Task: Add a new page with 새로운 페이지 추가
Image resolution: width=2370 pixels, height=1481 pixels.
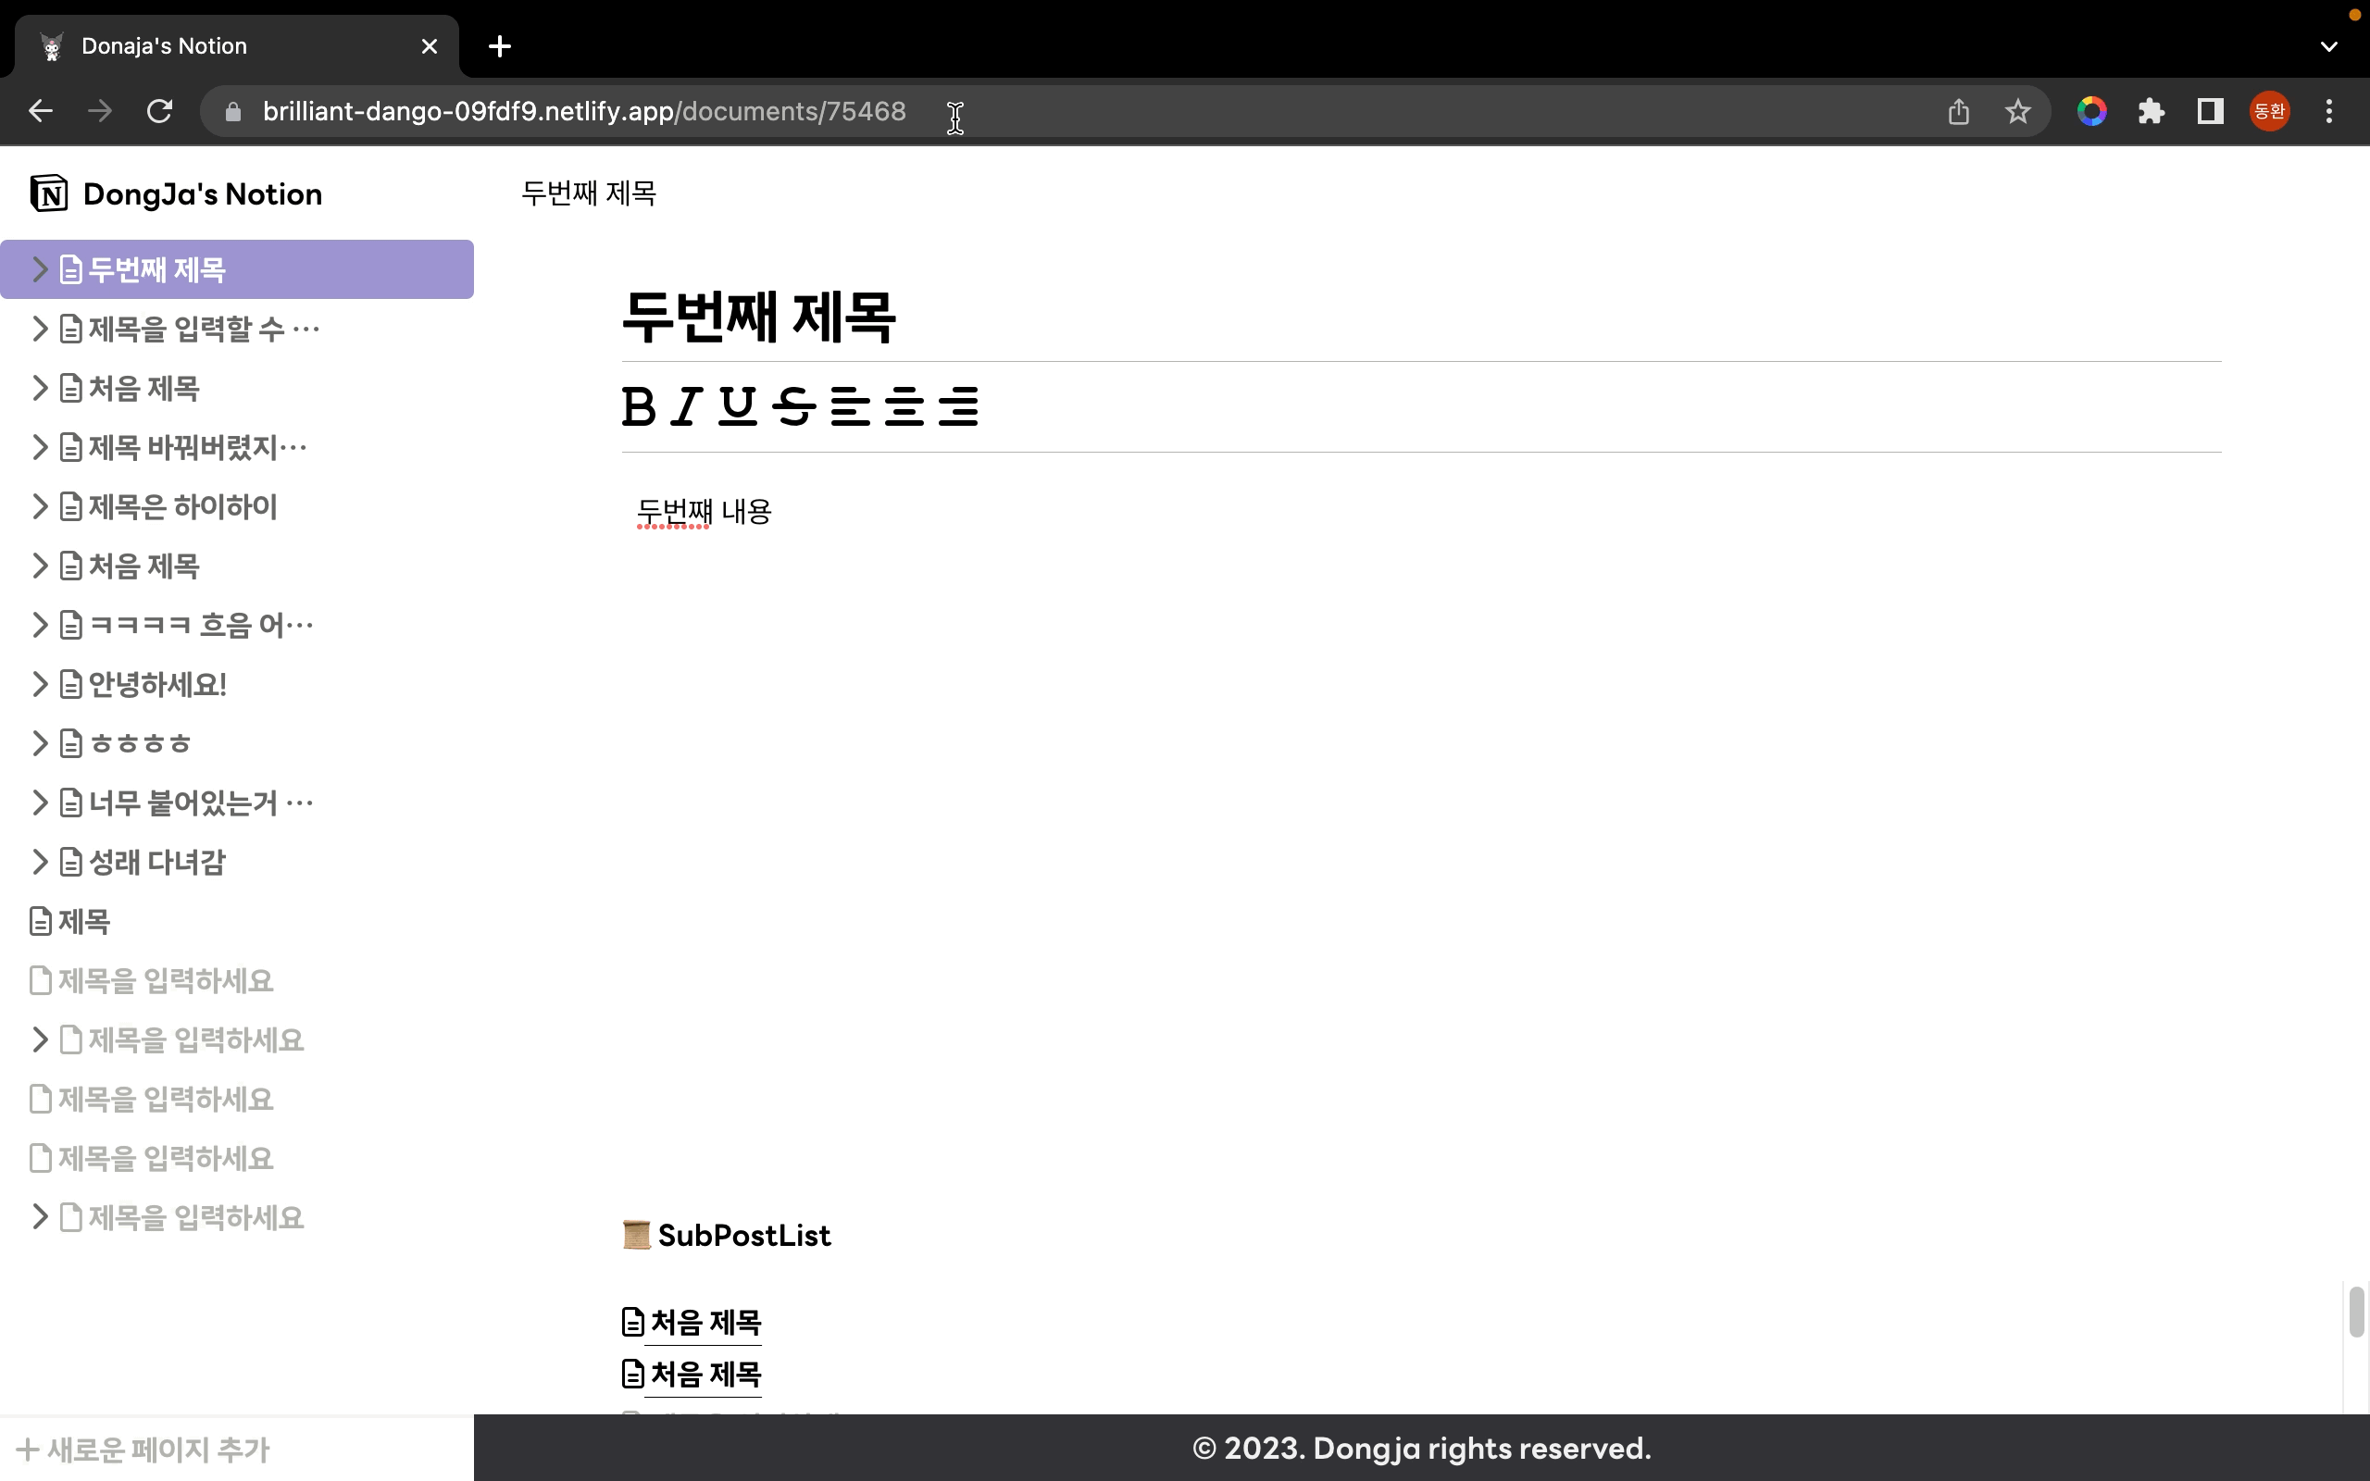Action: click(x=143, y=1450)
